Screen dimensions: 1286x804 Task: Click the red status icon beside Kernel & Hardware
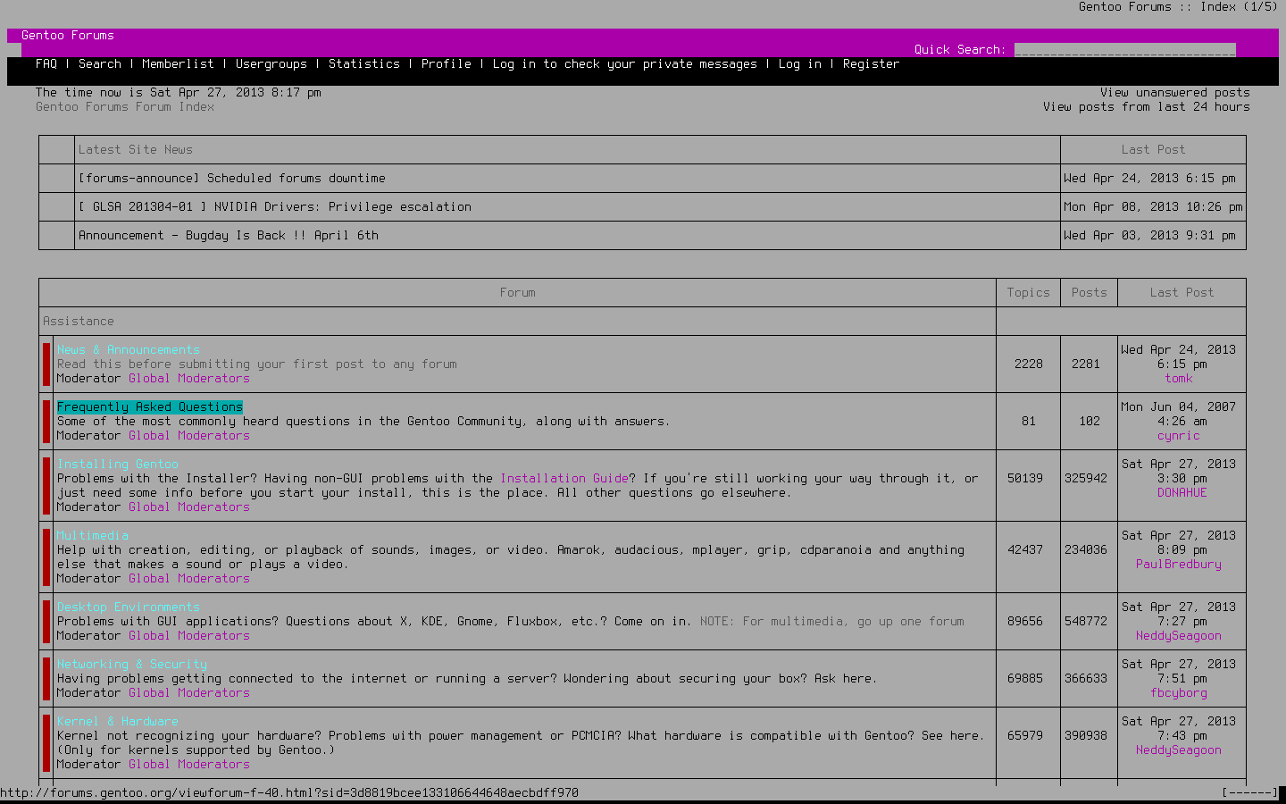tap(46, 742)
